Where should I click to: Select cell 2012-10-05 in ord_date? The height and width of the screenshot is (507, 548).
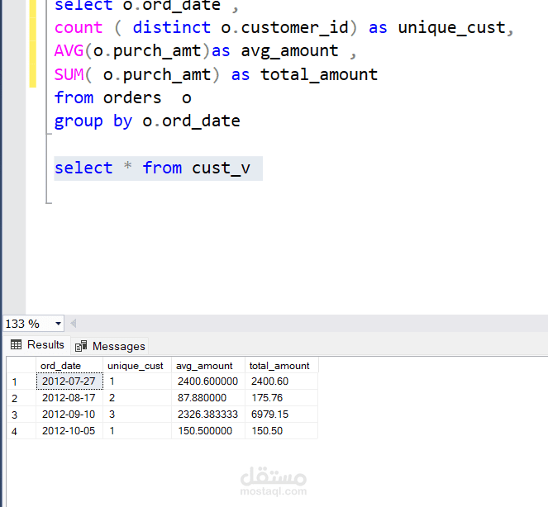click(x=69, y=430)
